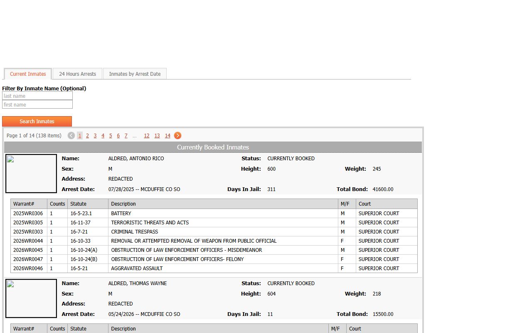Jump to last page 14
Screen dimensions: 532x333
(x=167, y=136)
